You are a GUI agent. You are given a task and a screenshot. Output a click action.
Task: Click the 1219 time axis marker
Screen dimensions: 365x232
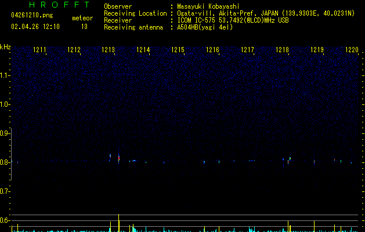[x=317, y=50]
